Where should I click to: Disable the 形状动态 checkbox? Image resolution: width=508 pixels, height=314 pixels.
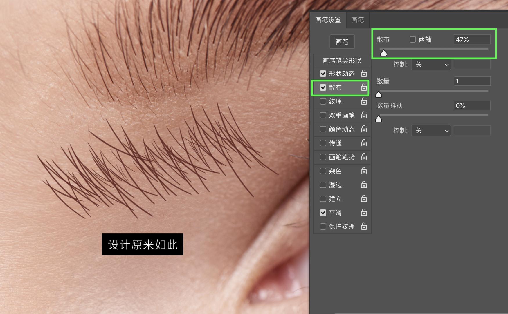point(323,73)
